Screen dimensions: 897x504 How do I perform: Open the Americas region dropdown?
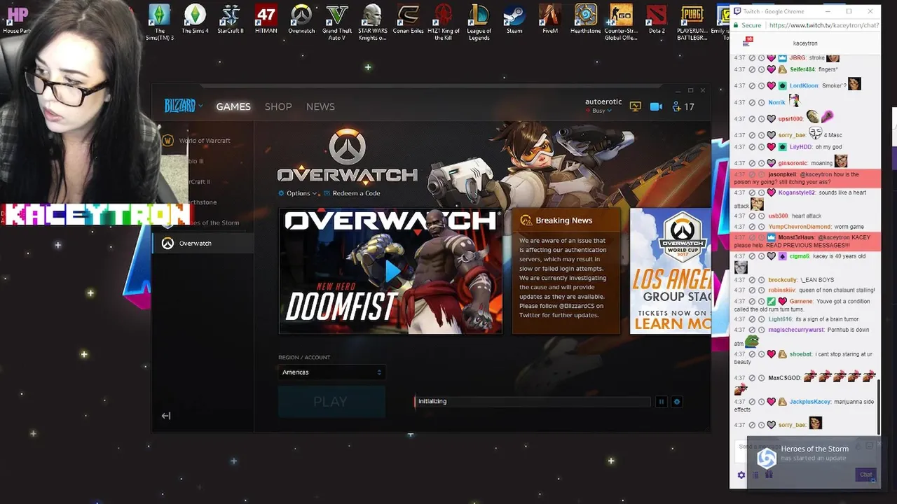(x=331, y=372)
